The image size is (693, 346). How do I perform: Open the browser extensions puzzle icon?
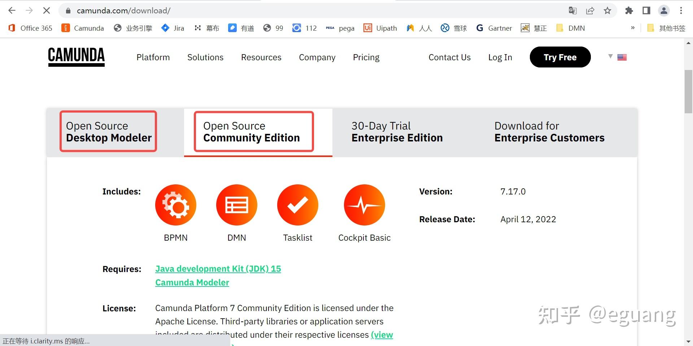pyautogui.click(x=629, y=10)
